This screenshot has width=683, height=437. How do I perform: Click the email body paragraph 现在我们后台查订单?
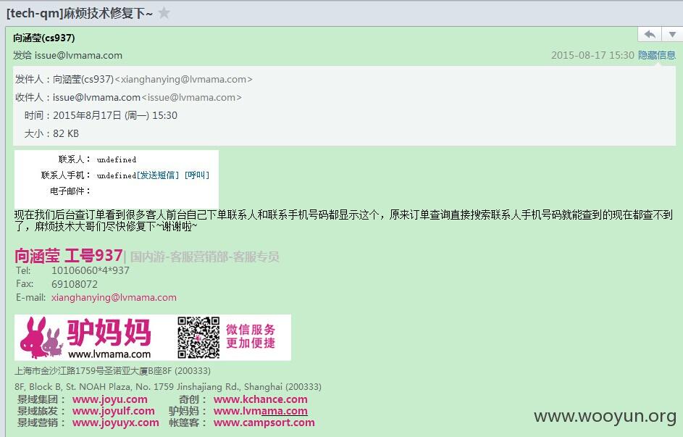pos(343,220)
